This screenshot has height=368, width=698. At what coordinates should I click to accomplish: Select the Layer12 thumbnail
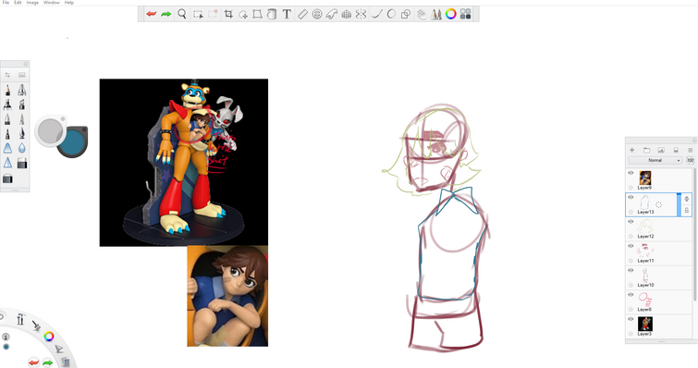[x=645, y=227]
